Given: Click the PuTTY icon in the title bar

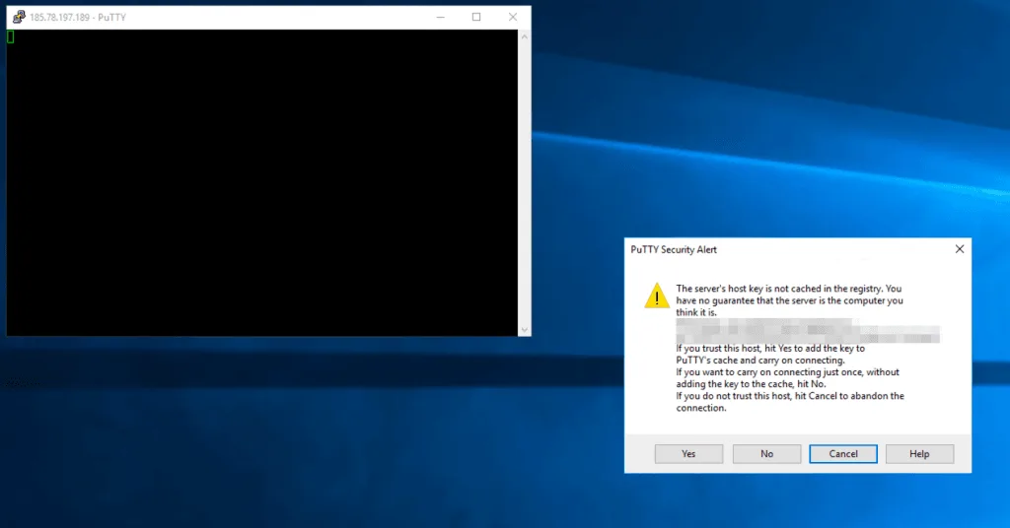Looking at the screenshot, I should pos(18,17).
